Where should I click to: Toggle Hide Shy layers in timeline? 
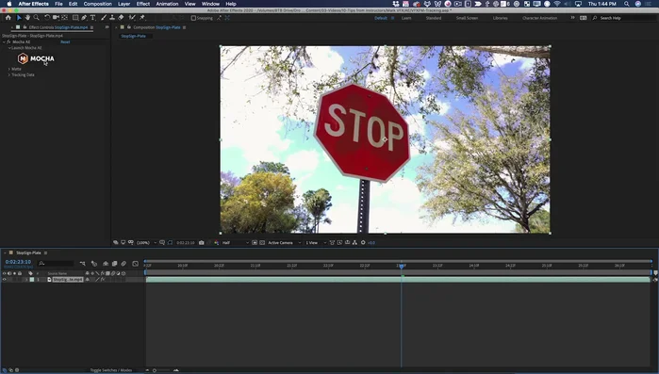106,264
